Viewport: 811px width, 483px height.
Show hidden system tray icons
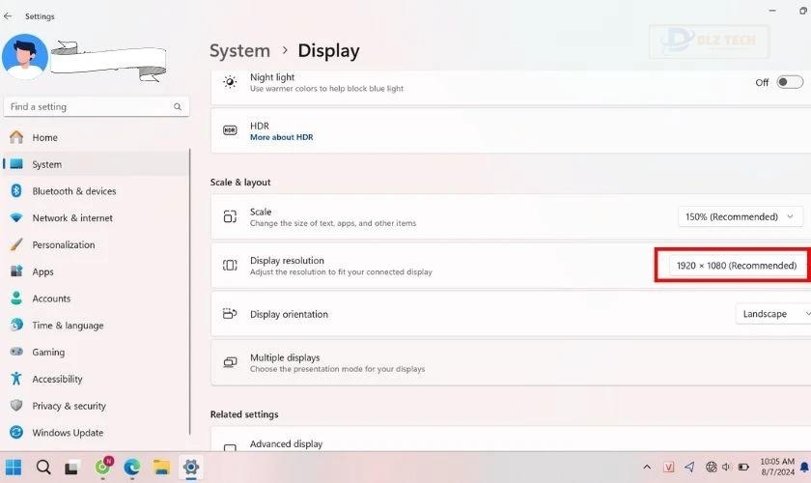pyautogui.click(x=647, y=467)
